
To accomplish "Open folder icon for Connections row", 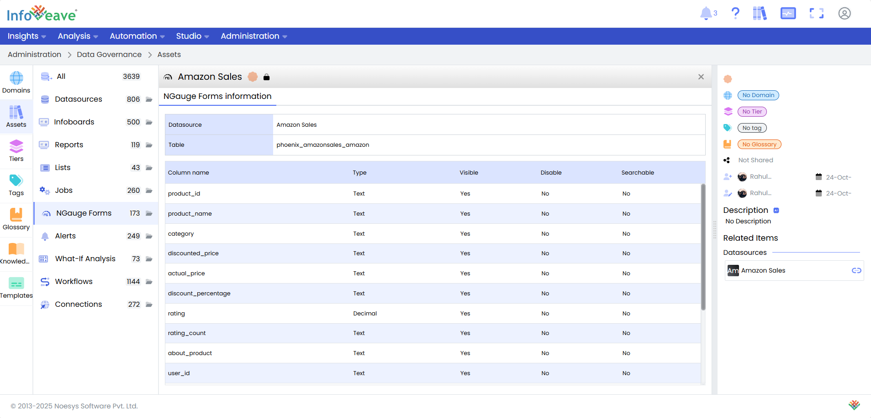I will [149, 304].
